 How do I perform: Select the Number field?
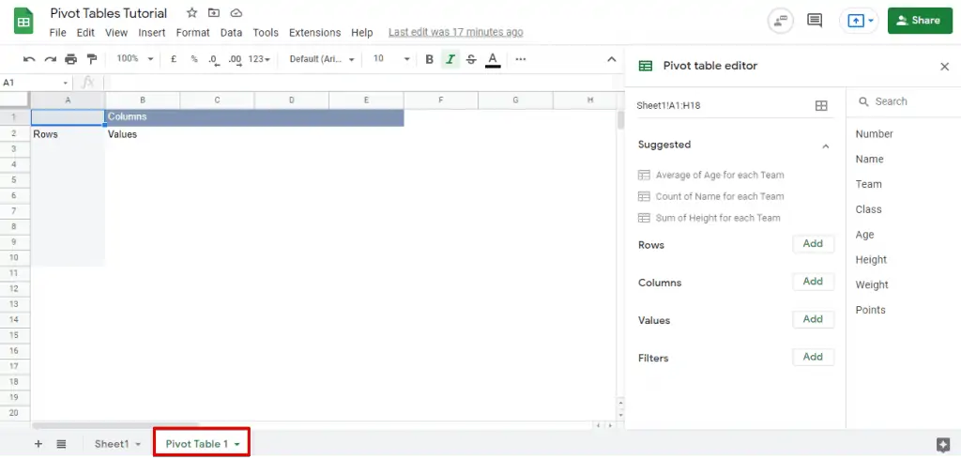click(874, 133)
